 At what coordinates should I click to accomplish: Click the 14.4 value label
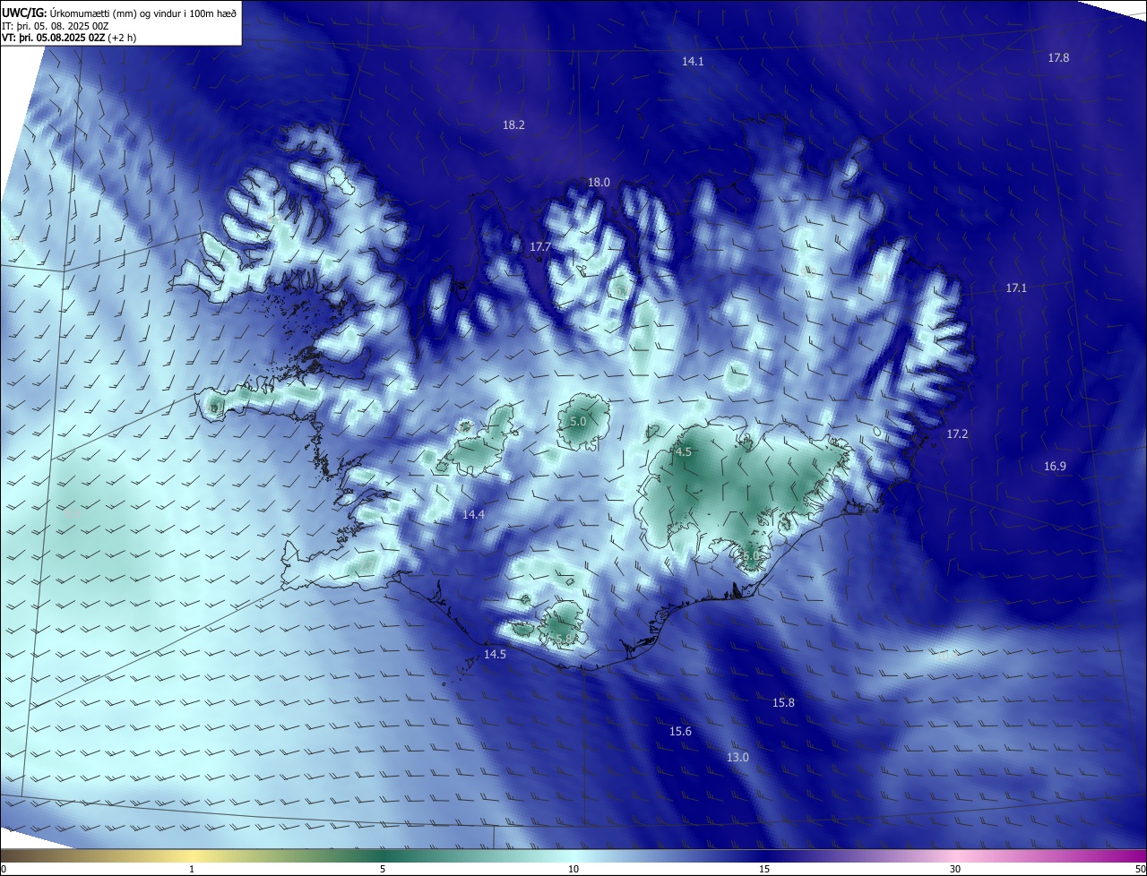473,515
